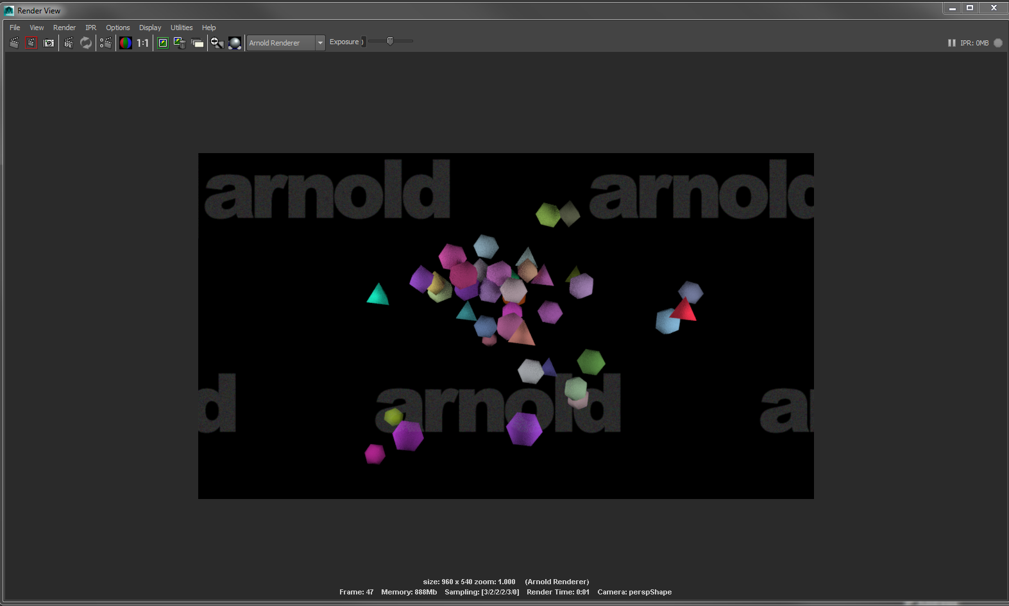Click the 'IPR: 0MB' status text
This screenshot has height=606, width=1009.
pyautogui.click(x=974, y=43)
